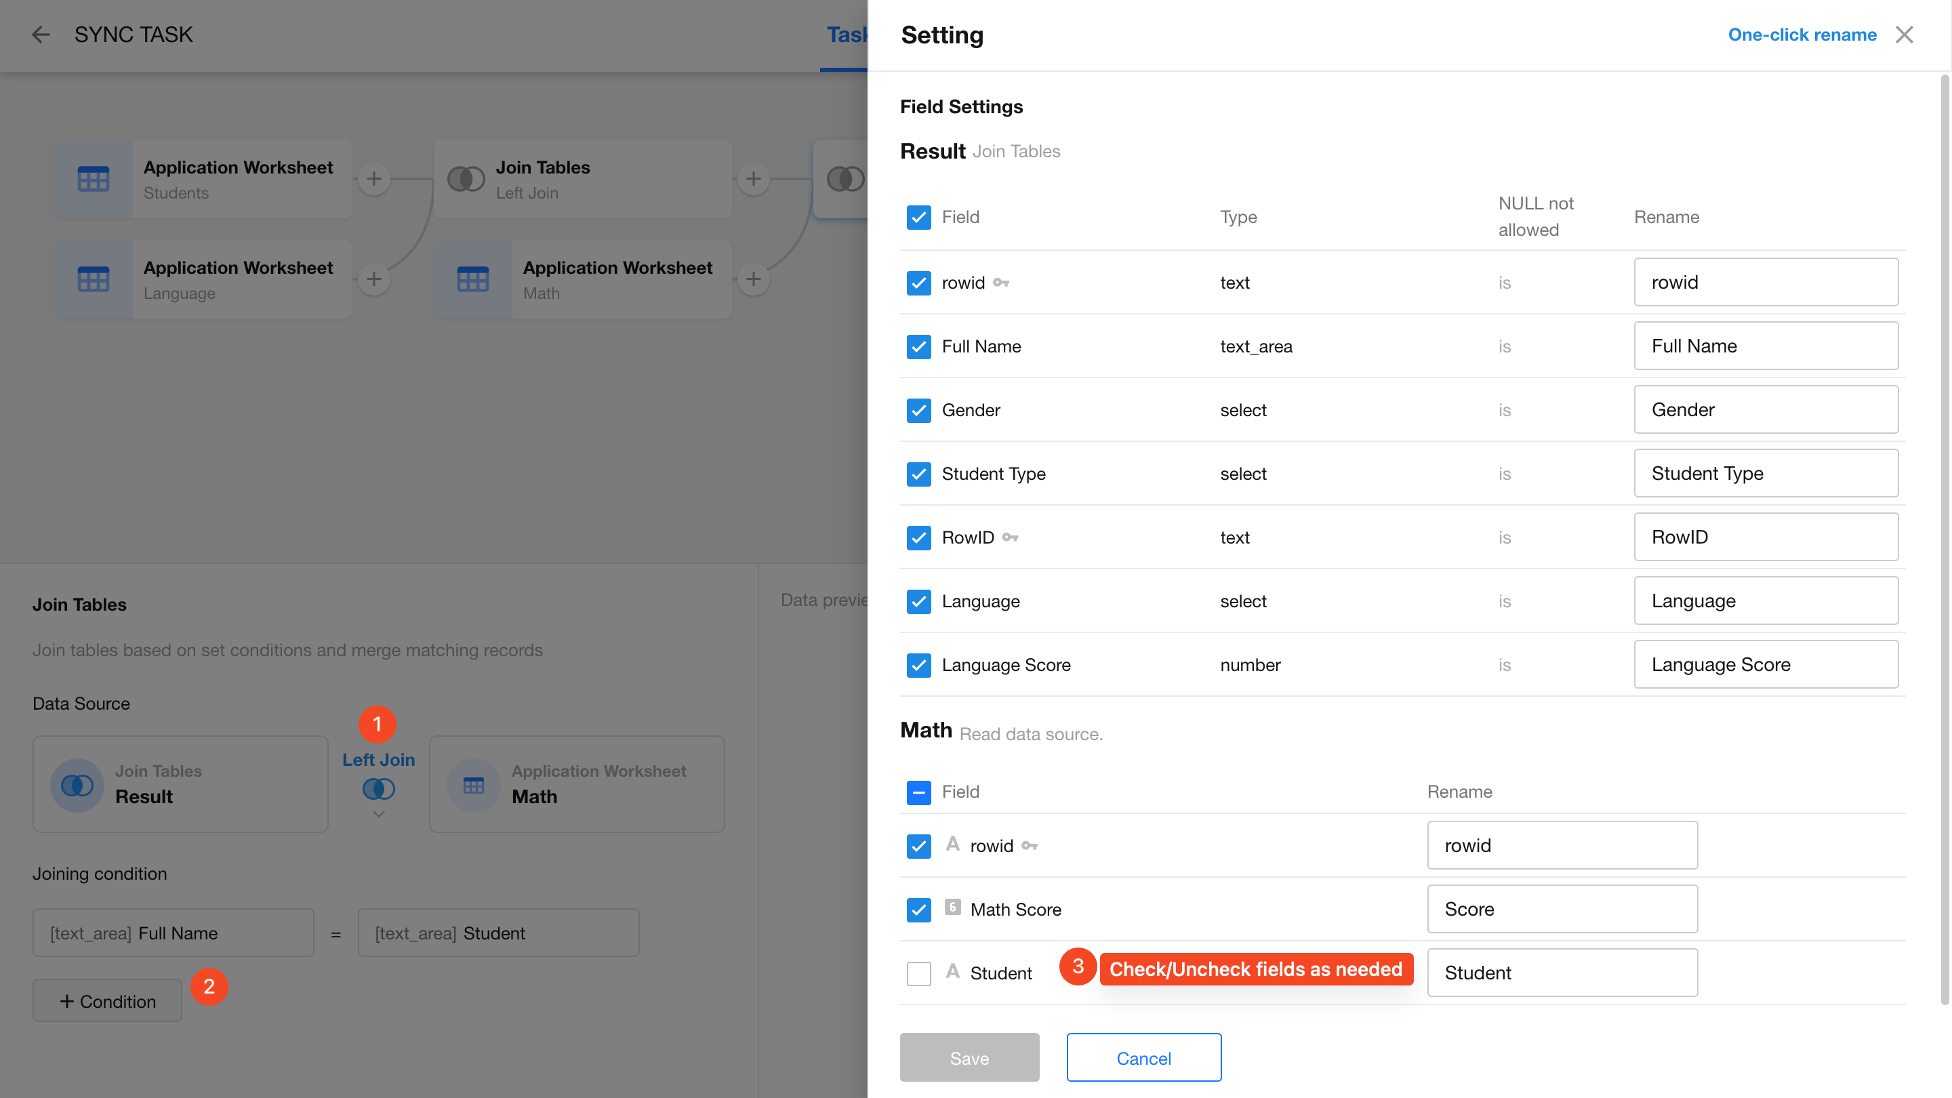Image resolution: width=1952 pixels, height=1098 pixels.
Task: Click the Result join tables data source icon
Action: click(x=77, y=785)
